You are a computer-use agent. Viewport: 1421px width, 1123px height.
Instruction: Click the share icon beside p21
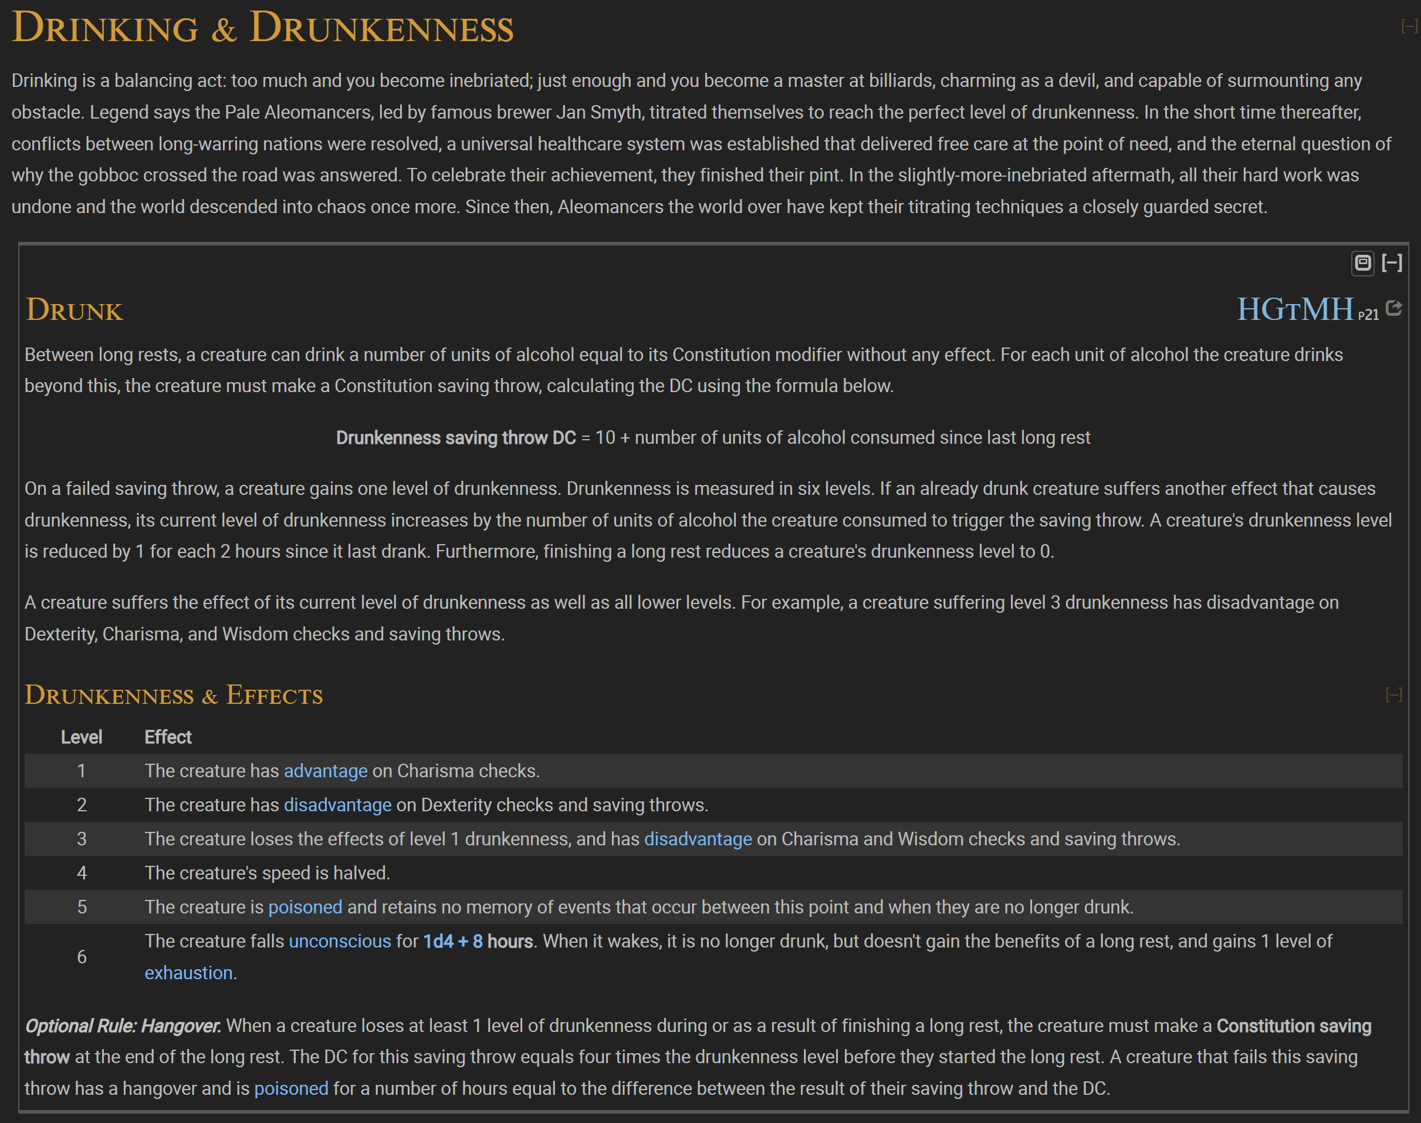1393,308
